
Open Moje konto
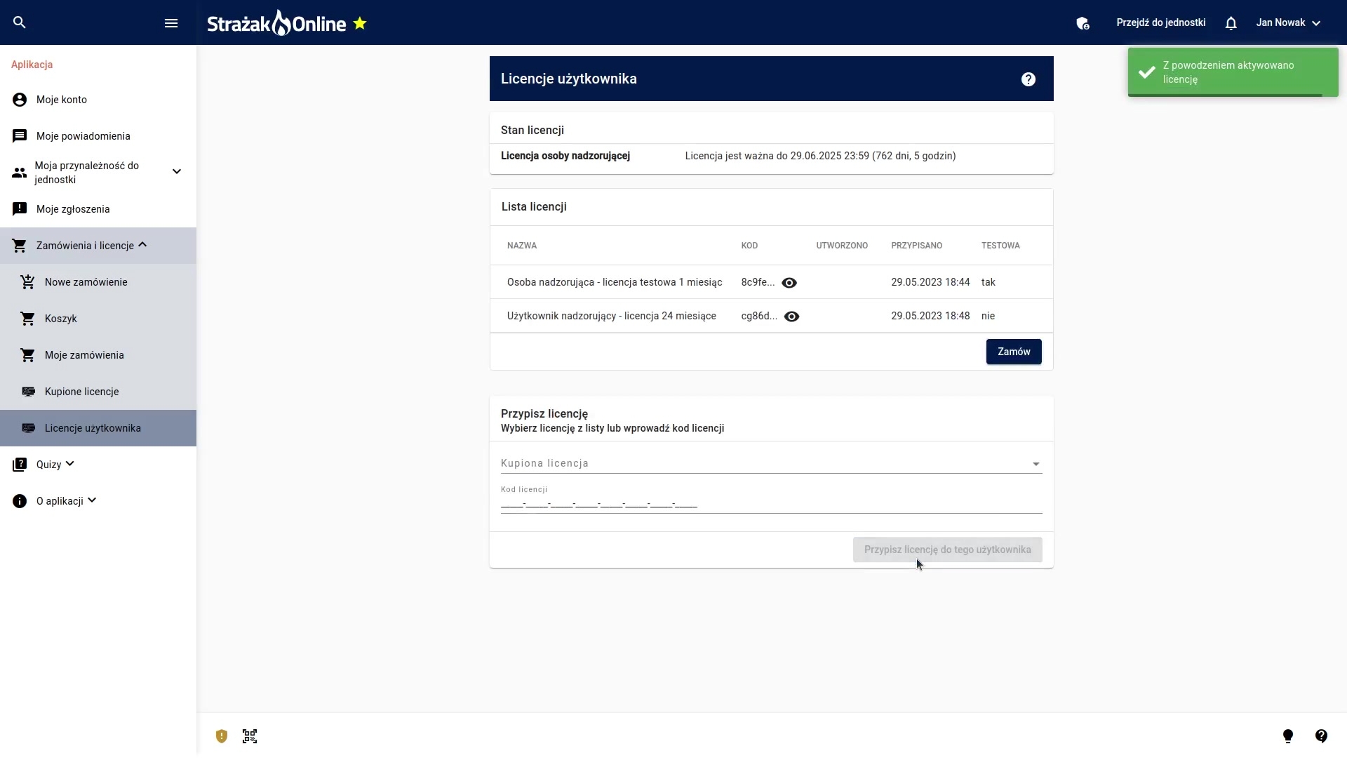[x=98, y=100]
